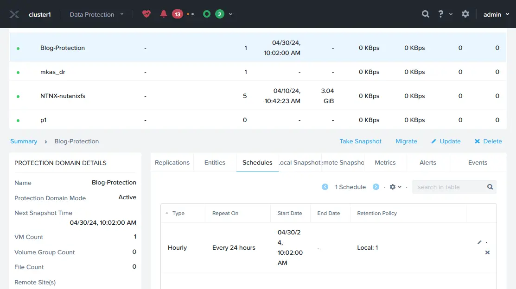Click the green status dot for p1

tap(18, 121)
